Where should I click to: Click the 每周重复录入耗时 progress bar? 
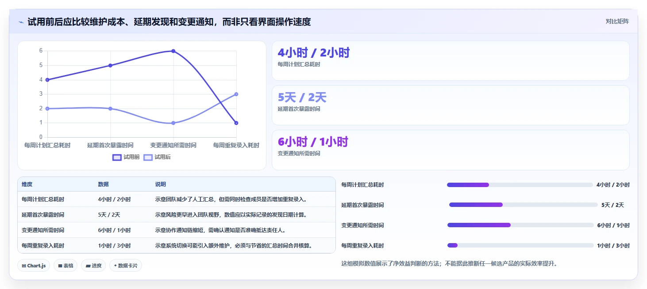[x=520, y=245]
